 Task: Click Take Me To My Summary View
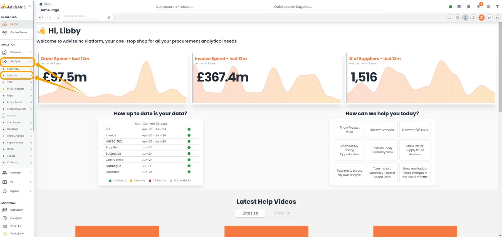(382, 150)
